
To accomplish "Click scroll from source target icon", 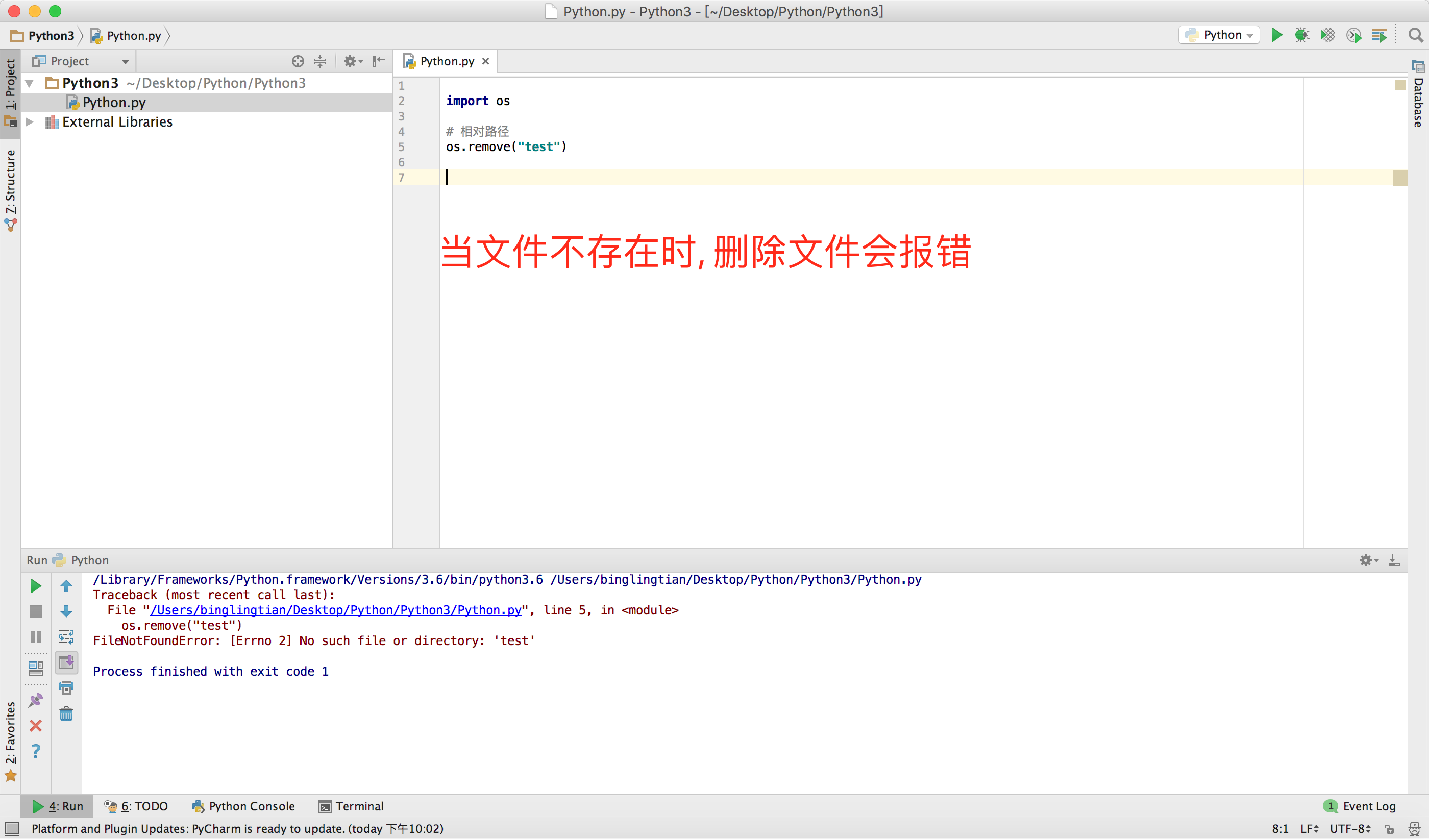I will point(298,61).
